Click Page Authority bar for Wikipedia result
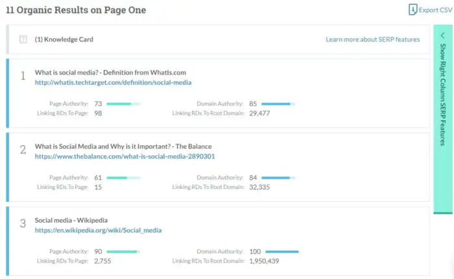Screen dimensions: 454x279 [123, 252]
